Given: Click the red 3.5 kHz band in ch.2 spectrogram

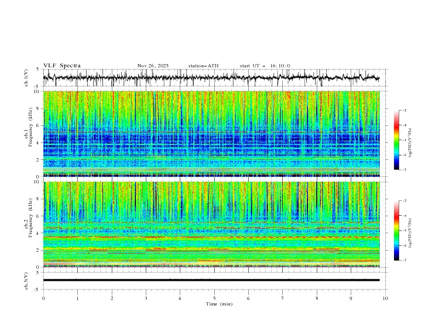Looking at the screenshot, I should coord(211,237).
